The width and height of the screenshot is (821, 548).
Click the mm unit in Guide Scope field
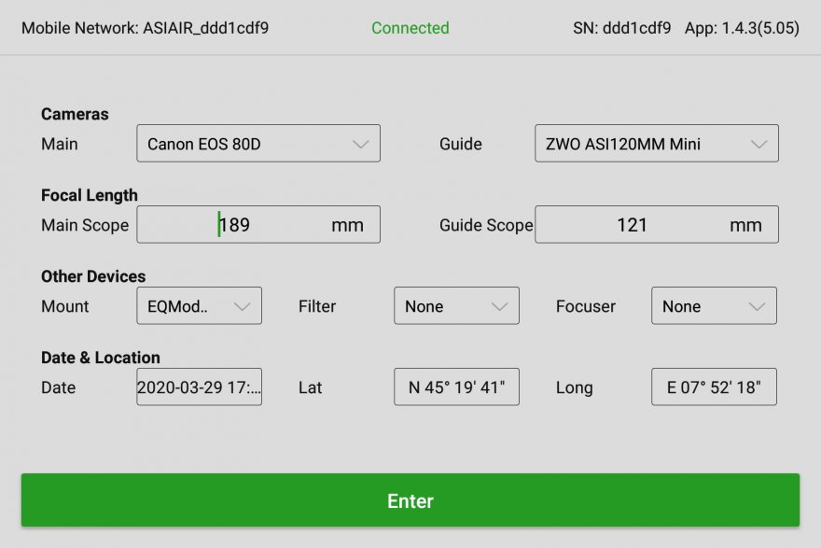[745, 225]
